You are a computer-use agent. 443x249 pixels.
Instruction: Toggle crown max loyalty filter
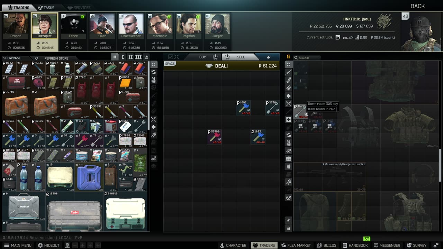[146, 57]
